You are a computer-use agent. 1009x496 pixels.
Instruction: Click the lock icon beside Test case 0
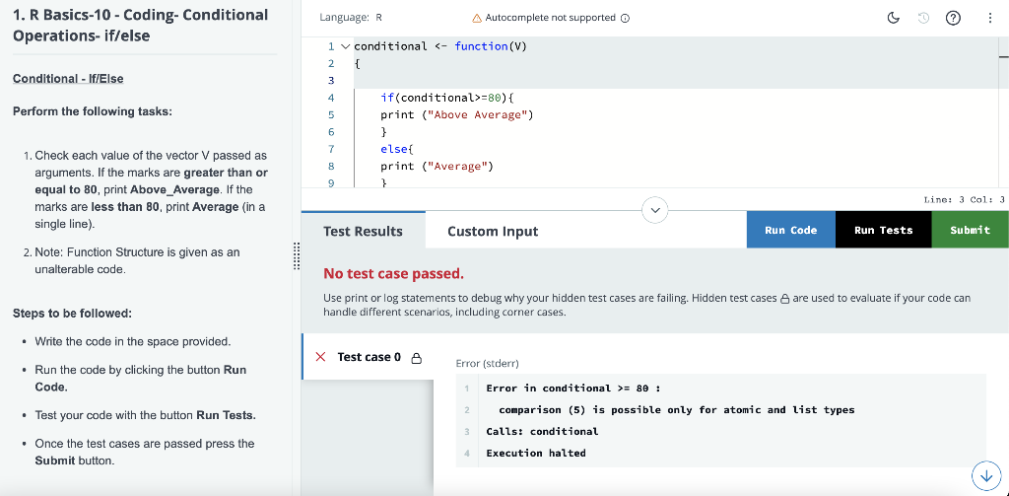point(417,358)
